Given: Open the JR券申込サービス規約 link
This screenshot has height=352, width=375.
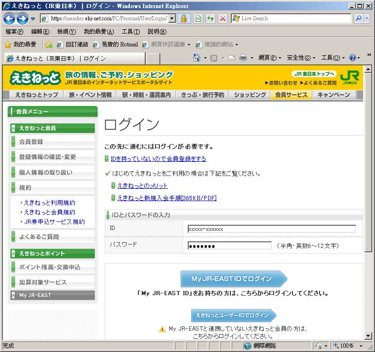Looking at the screenshot, I should coord(55,222).
